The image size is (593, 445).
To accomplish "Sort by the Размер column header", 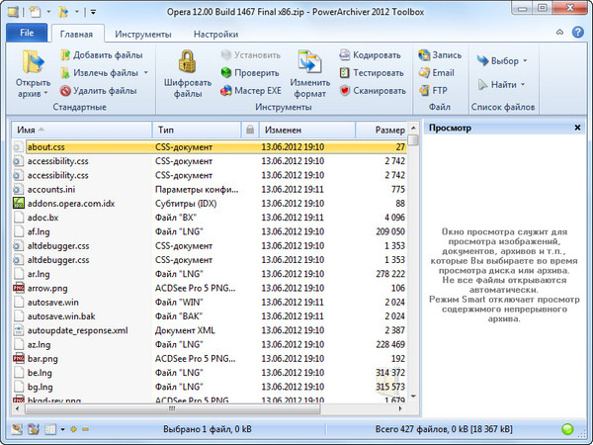I will point(381,130).
